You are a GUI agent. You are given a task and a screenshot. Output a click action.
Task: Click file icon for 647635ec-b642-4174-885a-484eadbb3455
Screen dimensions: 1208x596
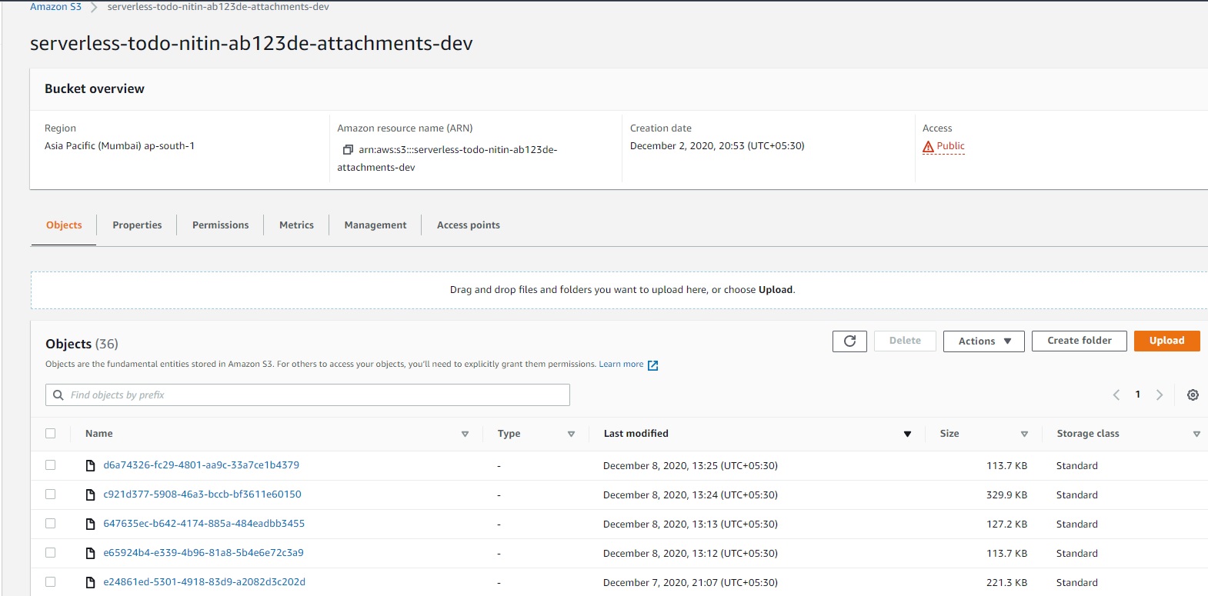90,524
